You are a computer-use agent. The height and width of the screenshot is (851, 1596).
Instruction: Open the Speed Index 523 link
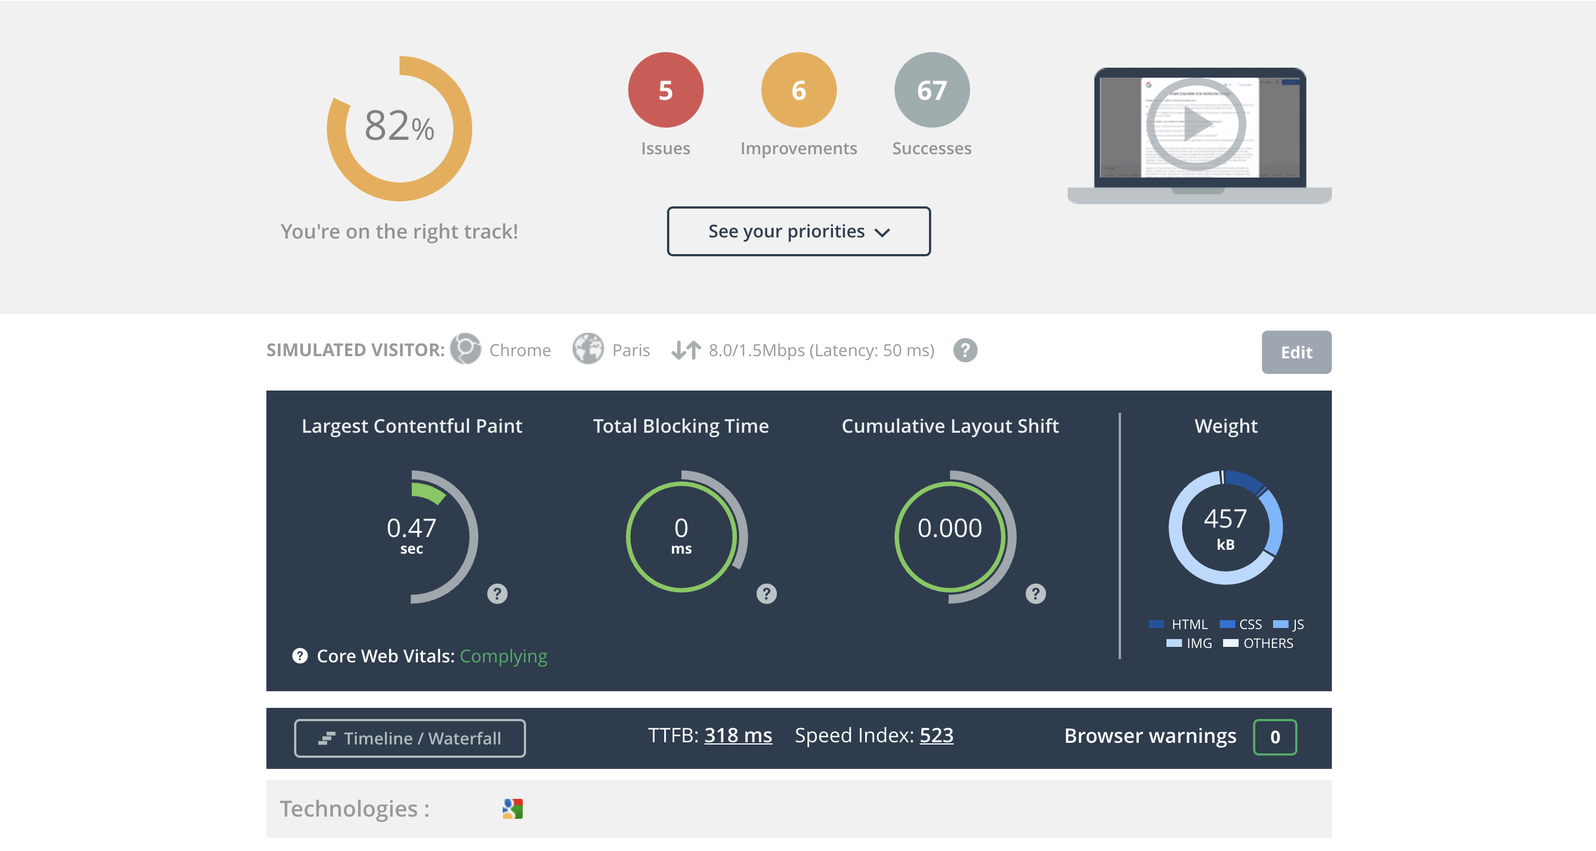pos(936,735)
